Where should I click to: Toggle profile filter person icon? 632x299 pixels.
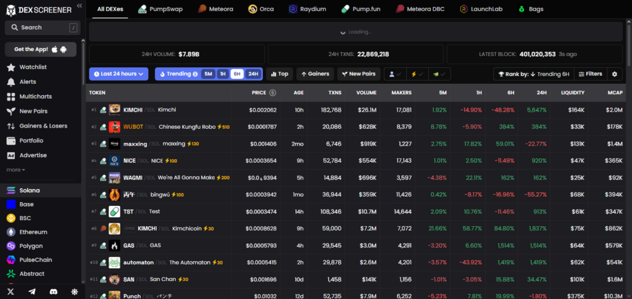pyautogui.click(x=395, y=74)
